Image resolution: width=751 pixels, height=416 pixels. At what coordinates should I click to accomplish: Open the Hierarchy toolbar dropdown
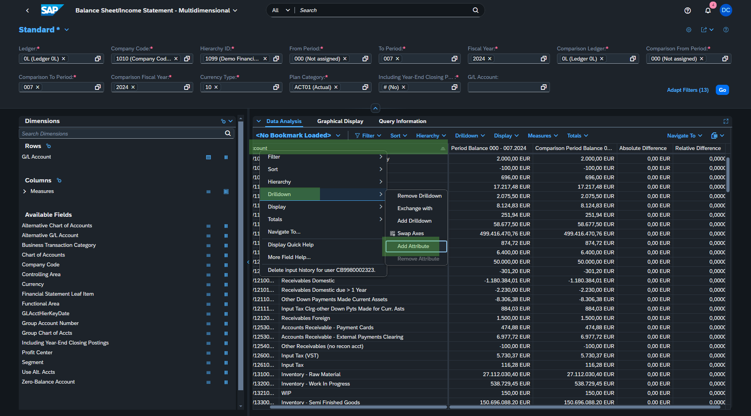431,136
